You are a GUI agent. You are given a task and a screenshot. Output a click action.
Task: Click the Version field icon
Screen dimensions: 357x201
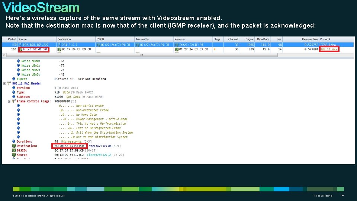[x=14, y=88]
